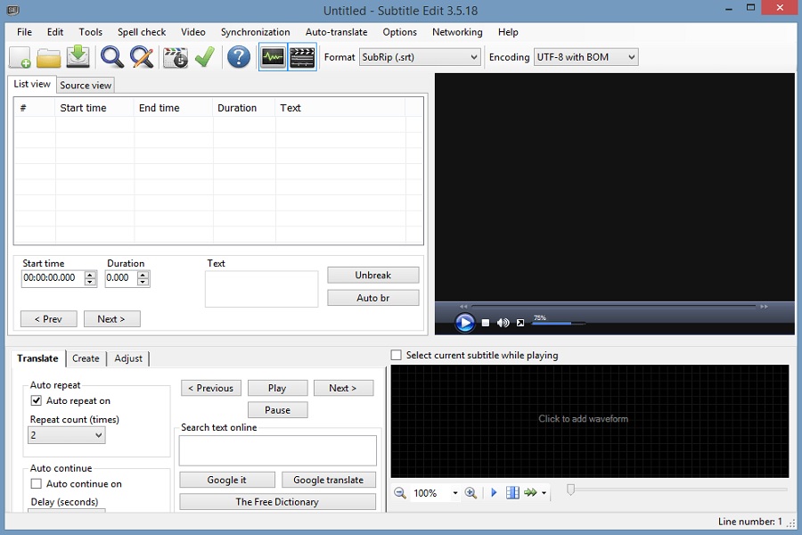Switch to the Source view tab

click(86, 86)
